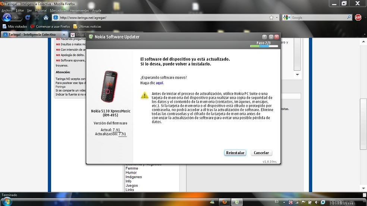Switch to Firefox taskbar button

(x=224, y=202)
